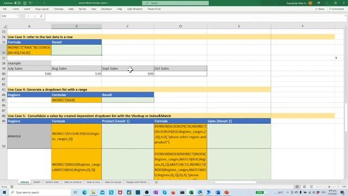The height and width of the screenshot is (196, 348).
Task: Open File Explorer from the taskbar
Action: 94,192
